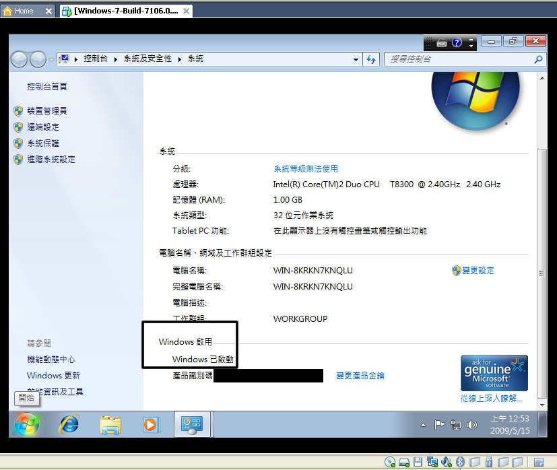Open Device Manager (裝置管理員) in sidebar

tap(46, 111)
